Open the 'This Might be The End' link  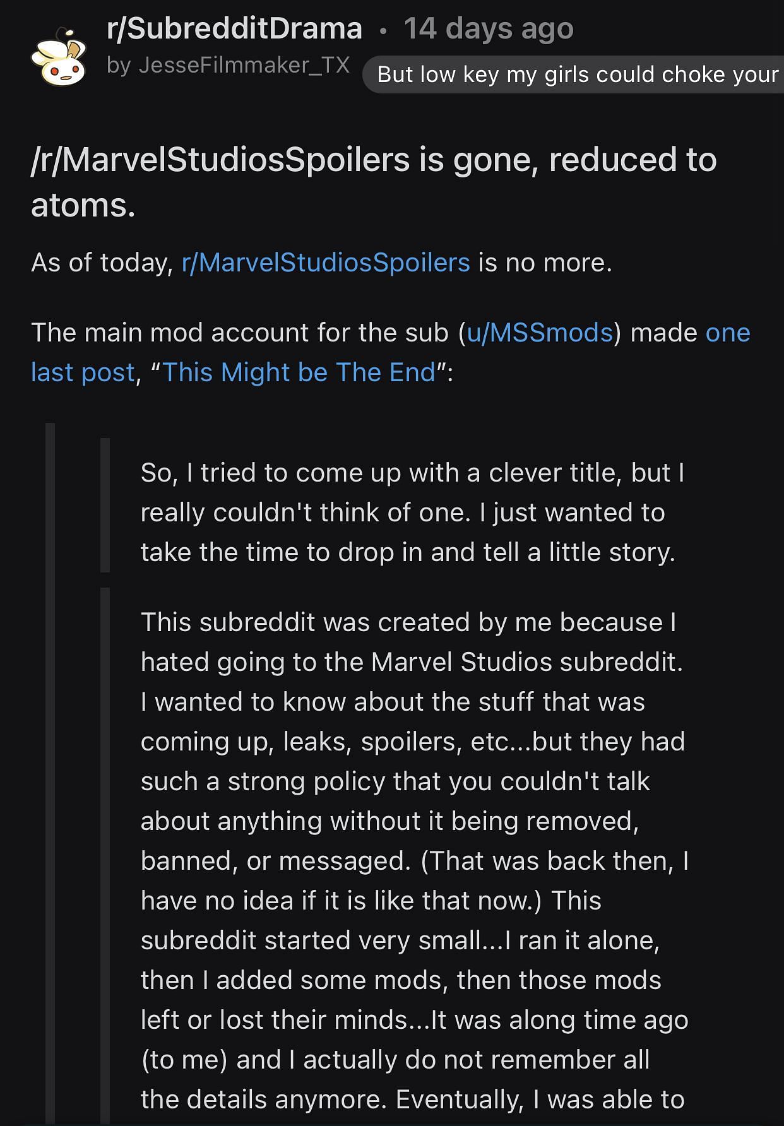tap(299, 372)
